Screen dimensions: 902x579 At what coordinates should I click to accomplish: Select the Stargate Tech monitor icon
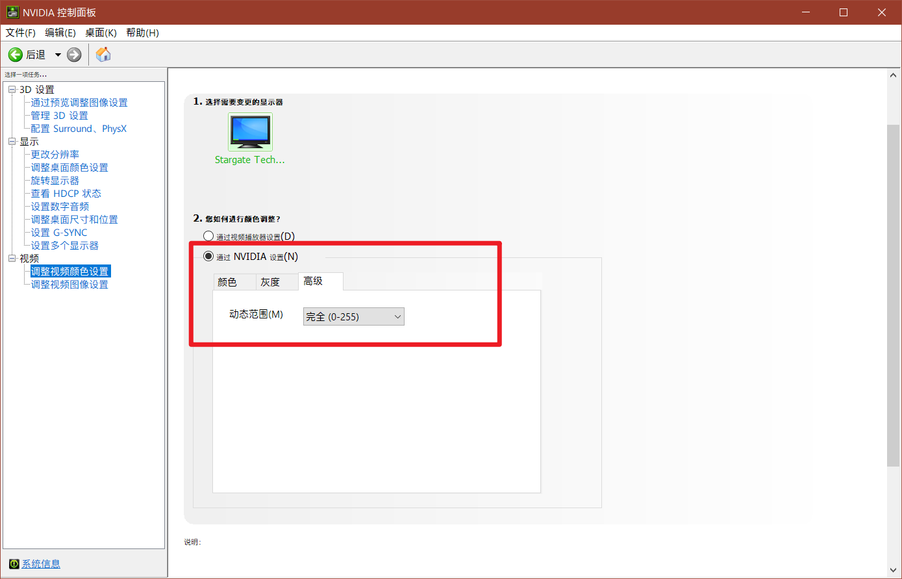click(251, 132)
